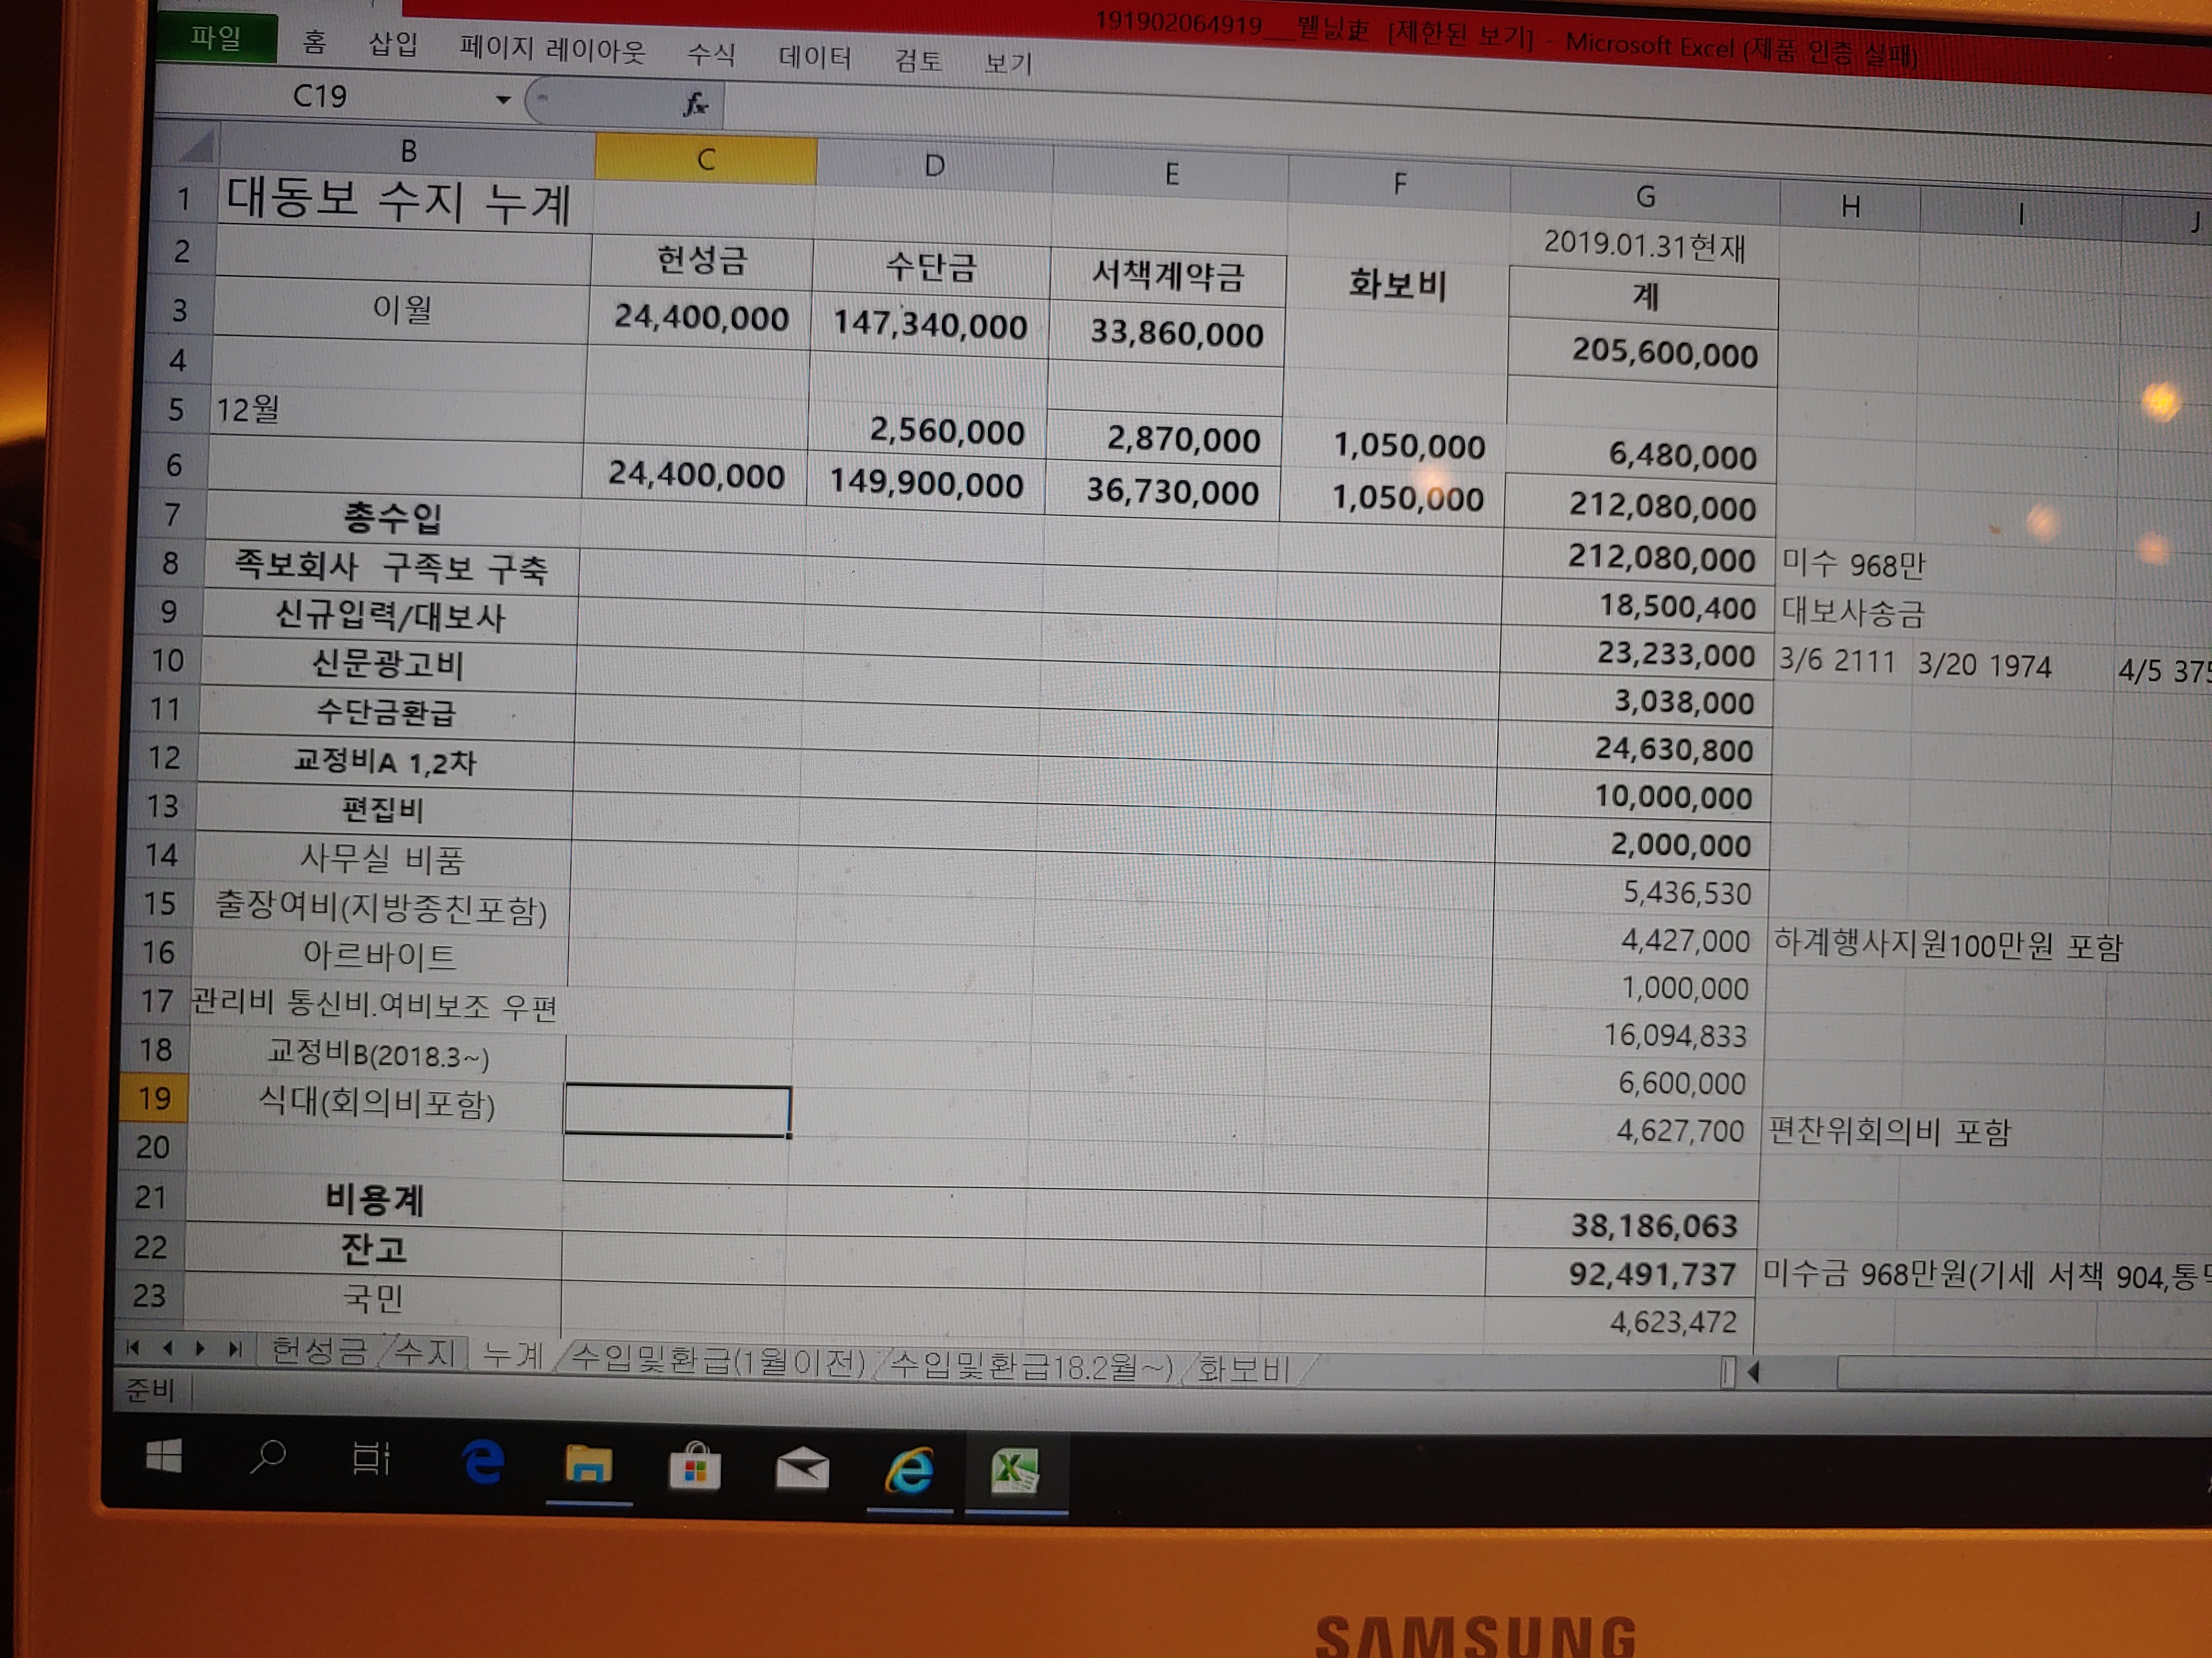Go to first sheet tab navigation arrow
This screenshot has height=1658, width=2212.
[x=133, y=1348]
